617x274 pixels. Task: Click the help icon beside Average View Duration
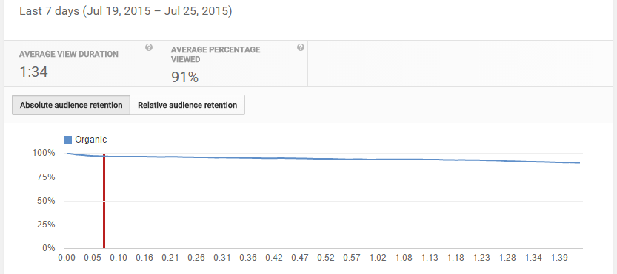point(148,47)
